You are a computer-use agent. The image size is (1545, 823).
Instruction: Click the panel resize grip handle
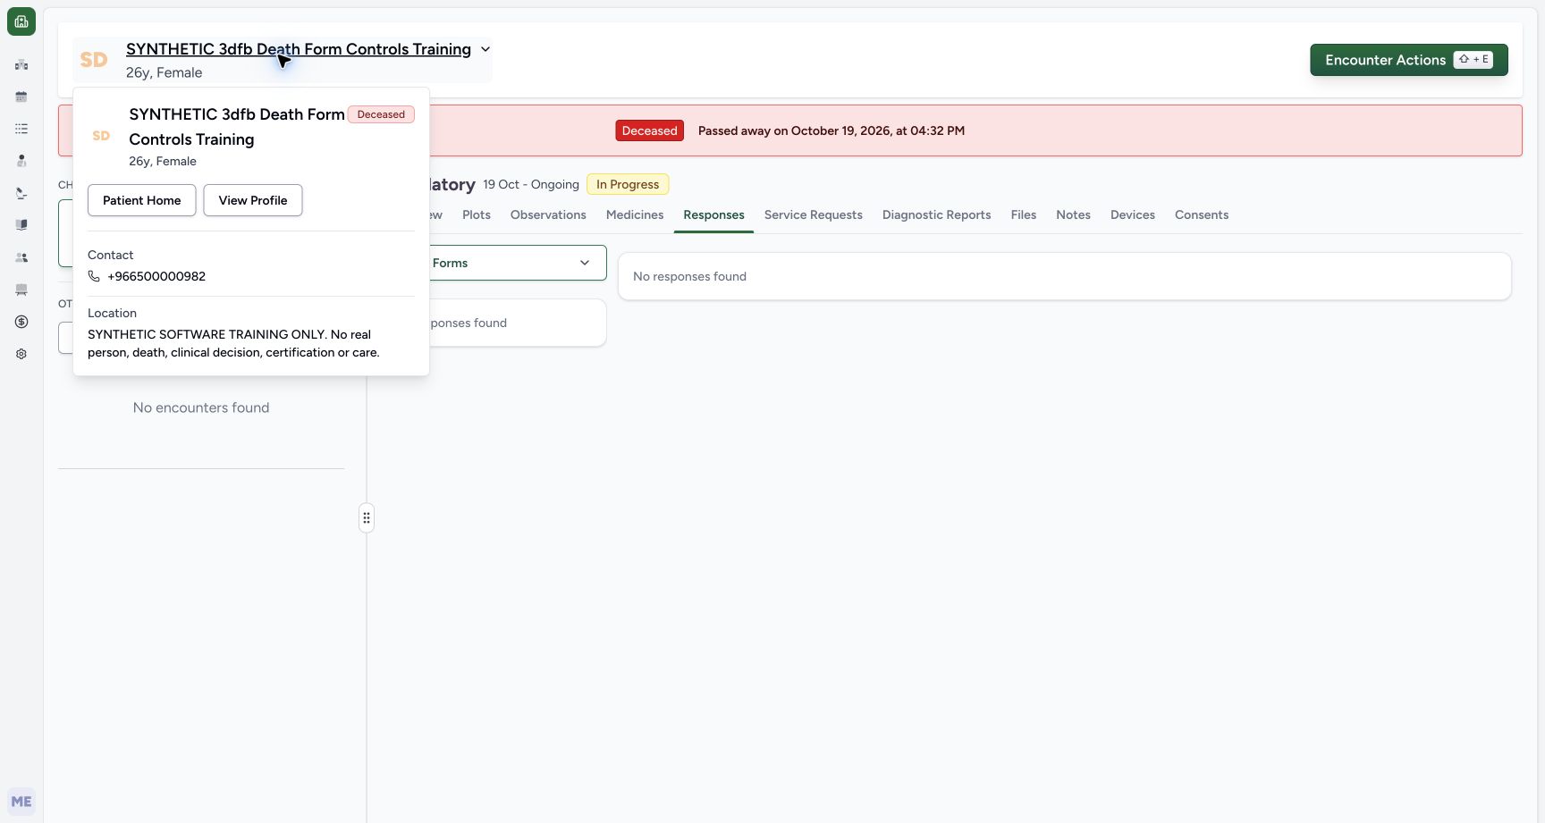[367, 518]
